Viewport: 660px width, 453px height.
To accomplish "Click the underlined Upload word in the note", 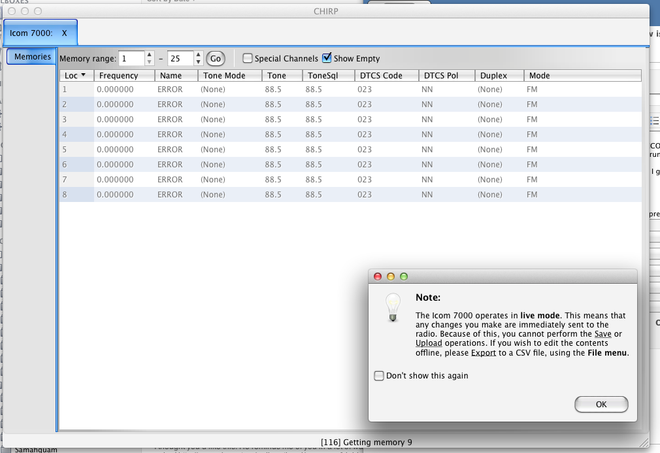I will click(x=429, y=343).
